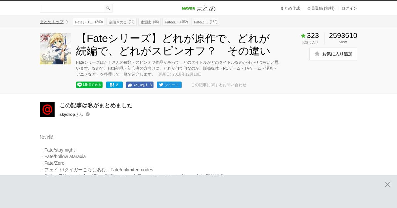
Task: Go to まとめトップ breadcrumb
Action: [x=52, y=22]
